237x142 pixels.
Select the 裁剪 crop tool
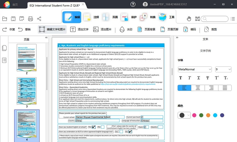(210, 29)
